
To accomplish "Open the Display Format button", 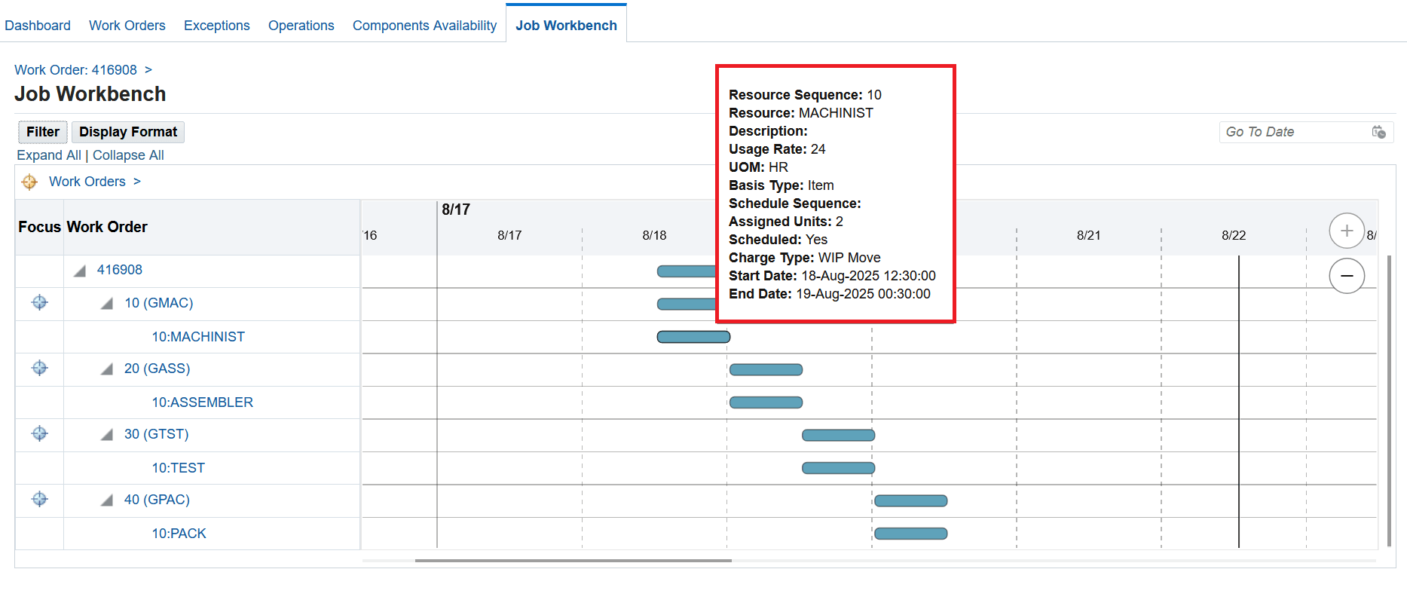I will (x=128, y=132).
